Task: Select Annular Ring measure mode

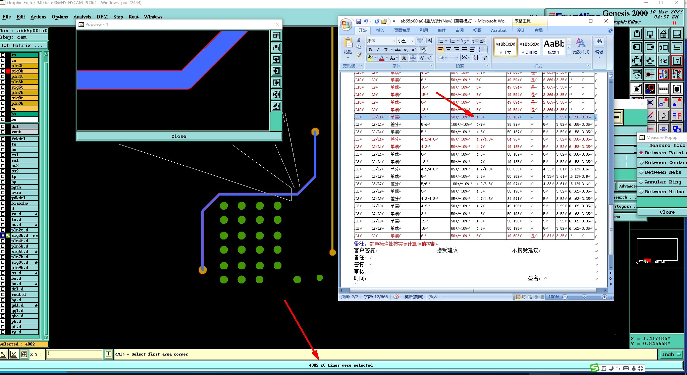Action: point(663,182)
